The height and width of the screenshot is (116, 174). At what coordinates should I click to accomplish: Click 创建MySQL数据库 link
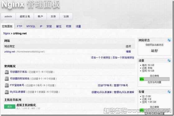coord(101,92)
